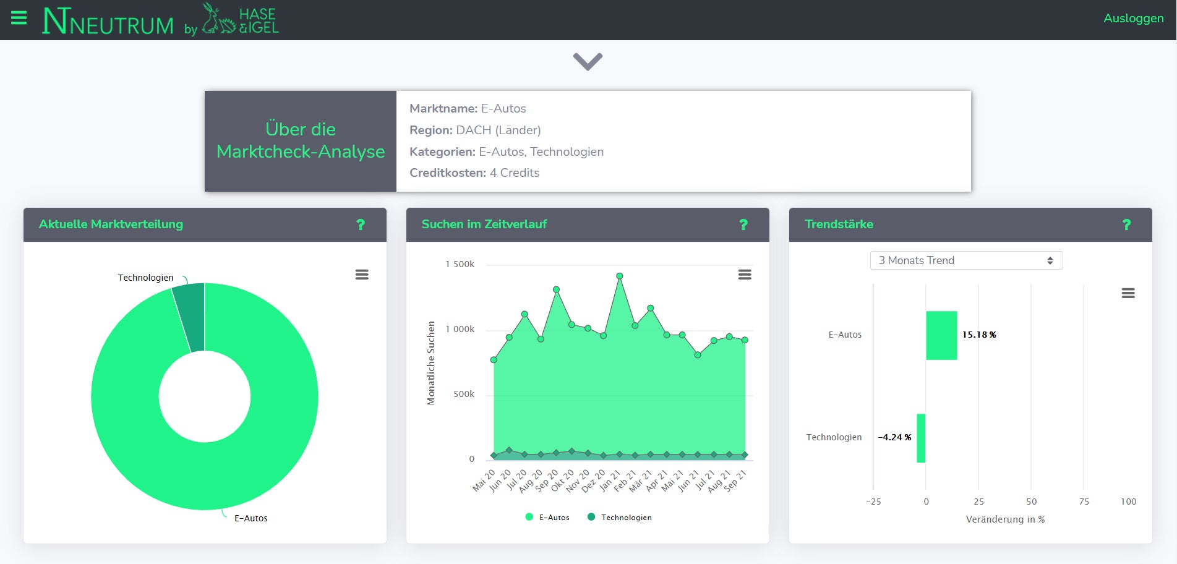The height and width of the screenshot is (564, 1177).
Task: Open help for Trendstärke panel
Action: click(x=1126, y=224)
